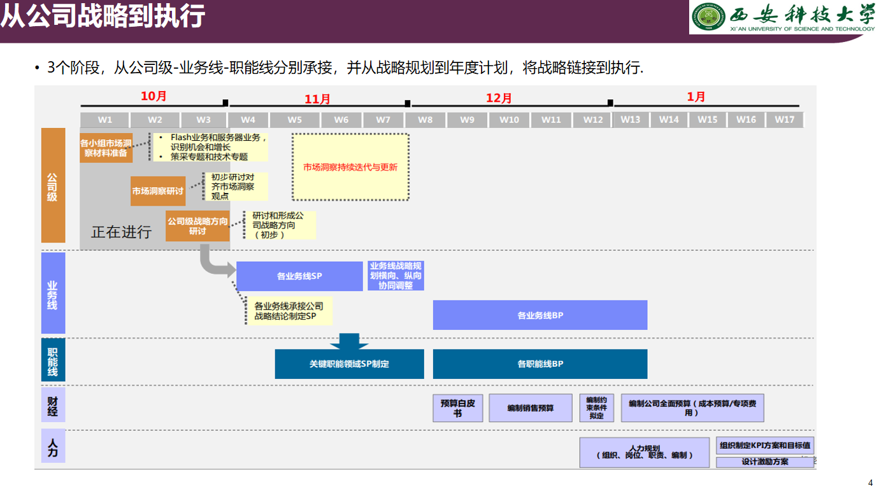
Task: Click the 编制公司全面预算 box
Action: tap(692, 408)
